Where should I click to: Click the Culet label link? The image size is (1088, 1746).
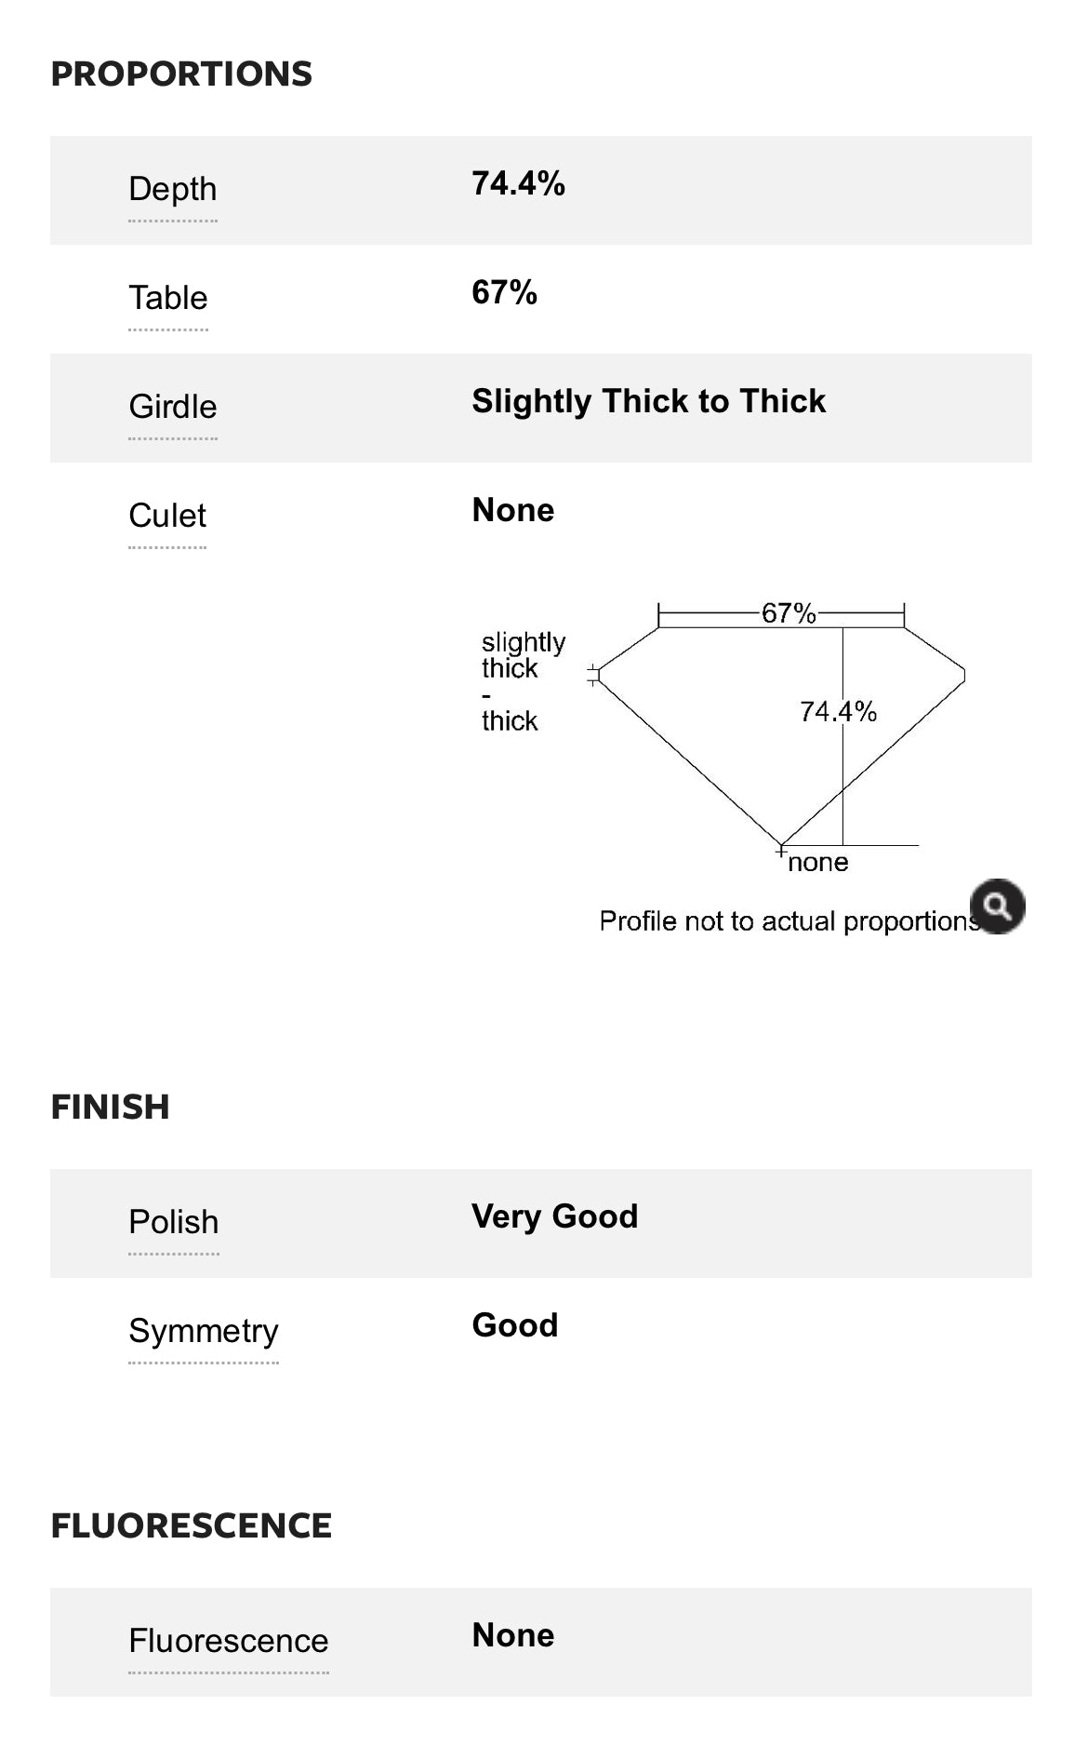pyautogui.click(x=167, y=516)
